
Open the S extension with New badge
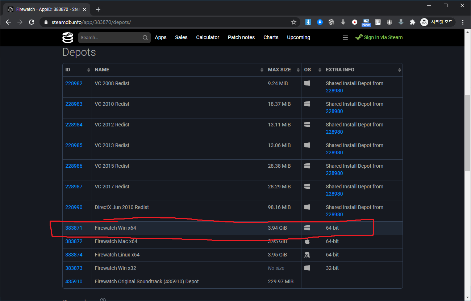(366, 22)
